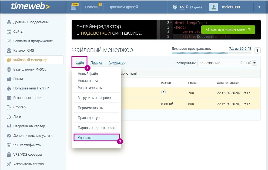Image resolution: width=268 pixels, height=170 pixels.
Task: Click the upload arrow button
Action: click(x=257, y=51)
